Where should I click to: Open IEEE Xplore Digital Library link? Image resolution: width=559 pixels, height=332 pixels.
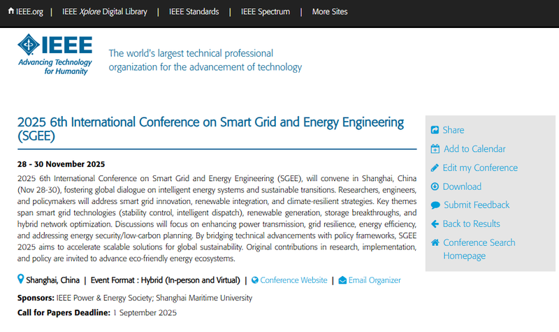click(104, 12)
